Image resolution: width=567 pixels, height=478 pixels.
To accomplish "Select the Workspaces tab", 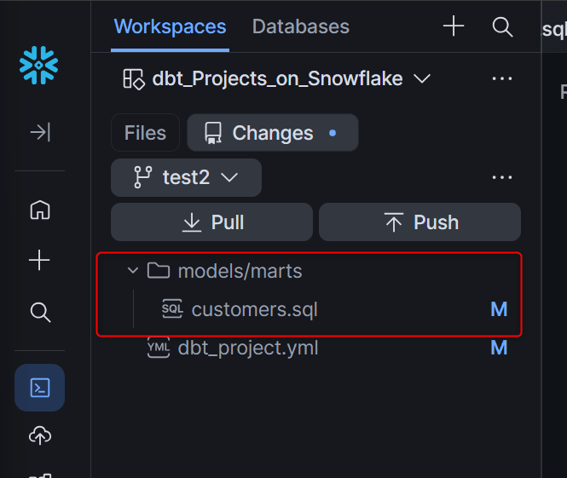I will pyautogui.click(x=170, y=26).
